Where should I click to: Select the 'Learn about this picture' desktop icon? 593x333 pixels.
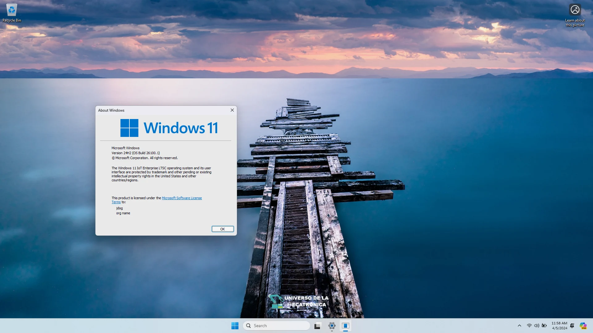574,10
